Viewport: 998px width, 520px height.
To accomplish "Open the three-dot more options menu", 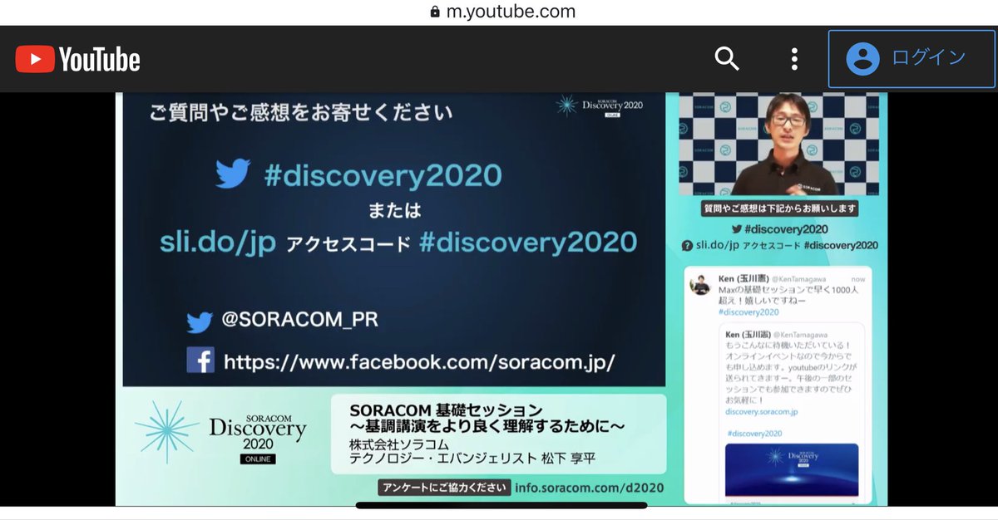I will (x=794, y=59).
